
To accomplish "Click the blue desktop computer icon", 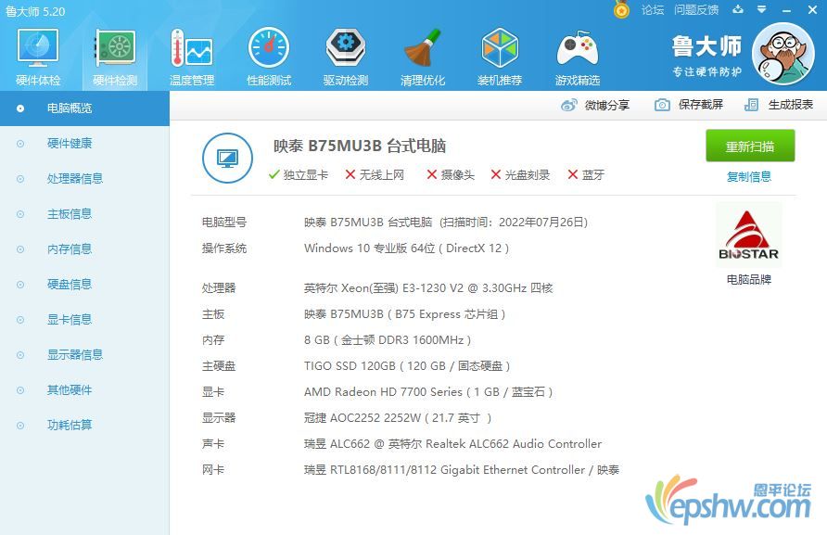I will 227,158.
